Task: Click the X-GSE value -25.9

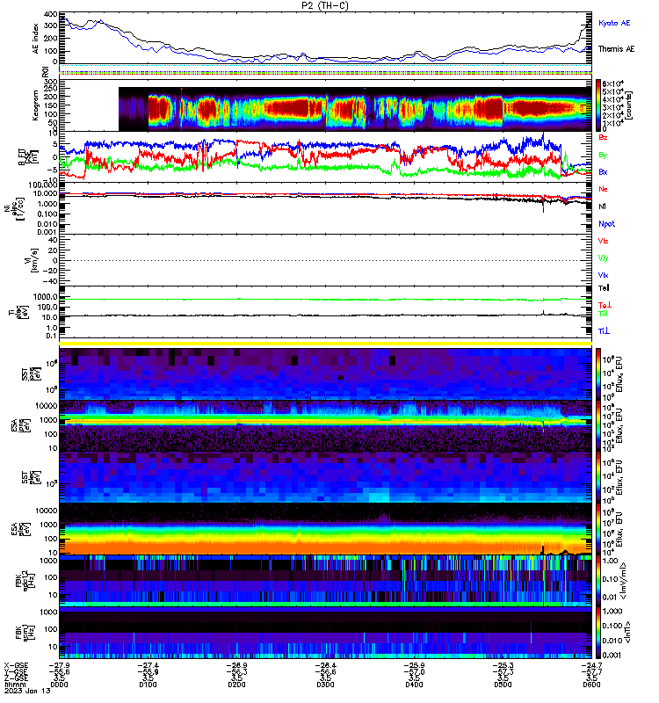Action: [414, 665]
